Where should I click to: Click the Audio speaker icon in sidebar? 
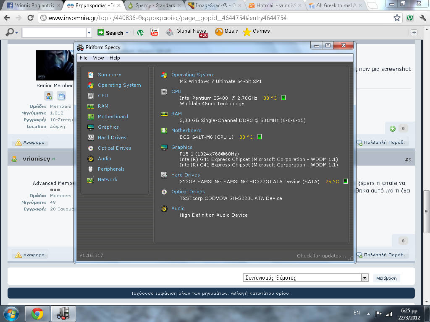(91, 158)
